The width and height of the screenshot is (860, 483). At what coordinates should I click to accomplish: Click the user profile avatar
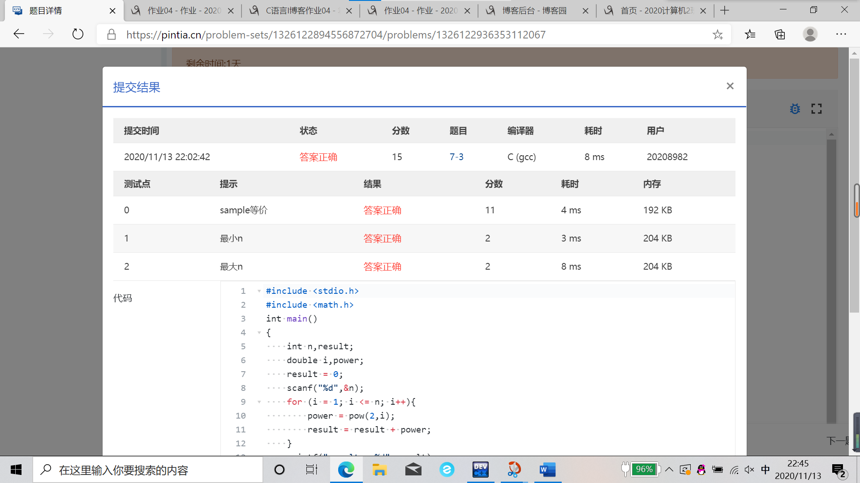pos(810,34)
